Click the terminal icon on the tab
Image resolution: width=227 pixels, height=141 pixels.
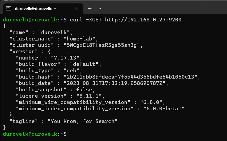9,8
